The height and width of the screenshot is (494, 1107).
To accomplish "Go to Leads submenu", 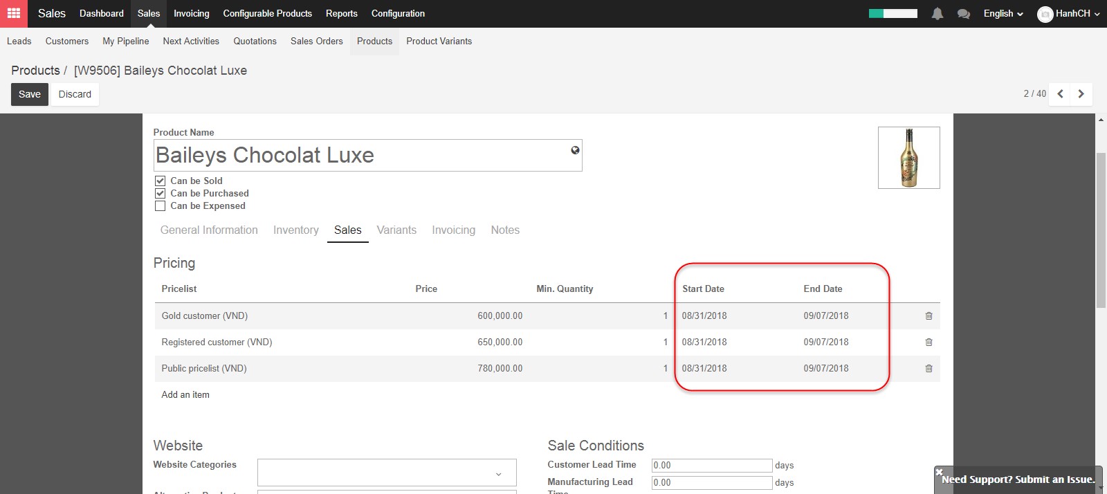I will tap(19, 42).
